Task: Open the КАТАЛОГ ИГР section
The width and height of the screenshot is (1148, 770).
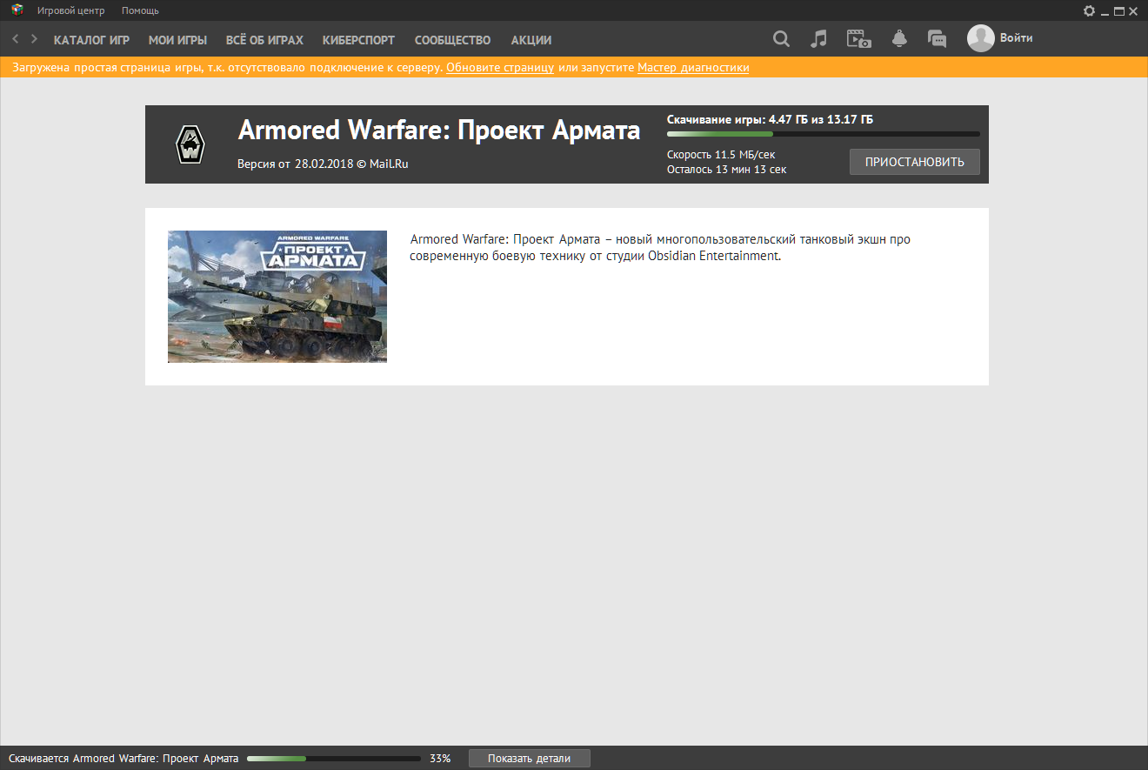Action: coord(91,40)
